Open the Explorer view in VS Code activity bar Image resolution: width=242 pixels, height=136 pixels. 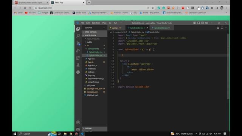pyautogui.click(x=78, y=29)
